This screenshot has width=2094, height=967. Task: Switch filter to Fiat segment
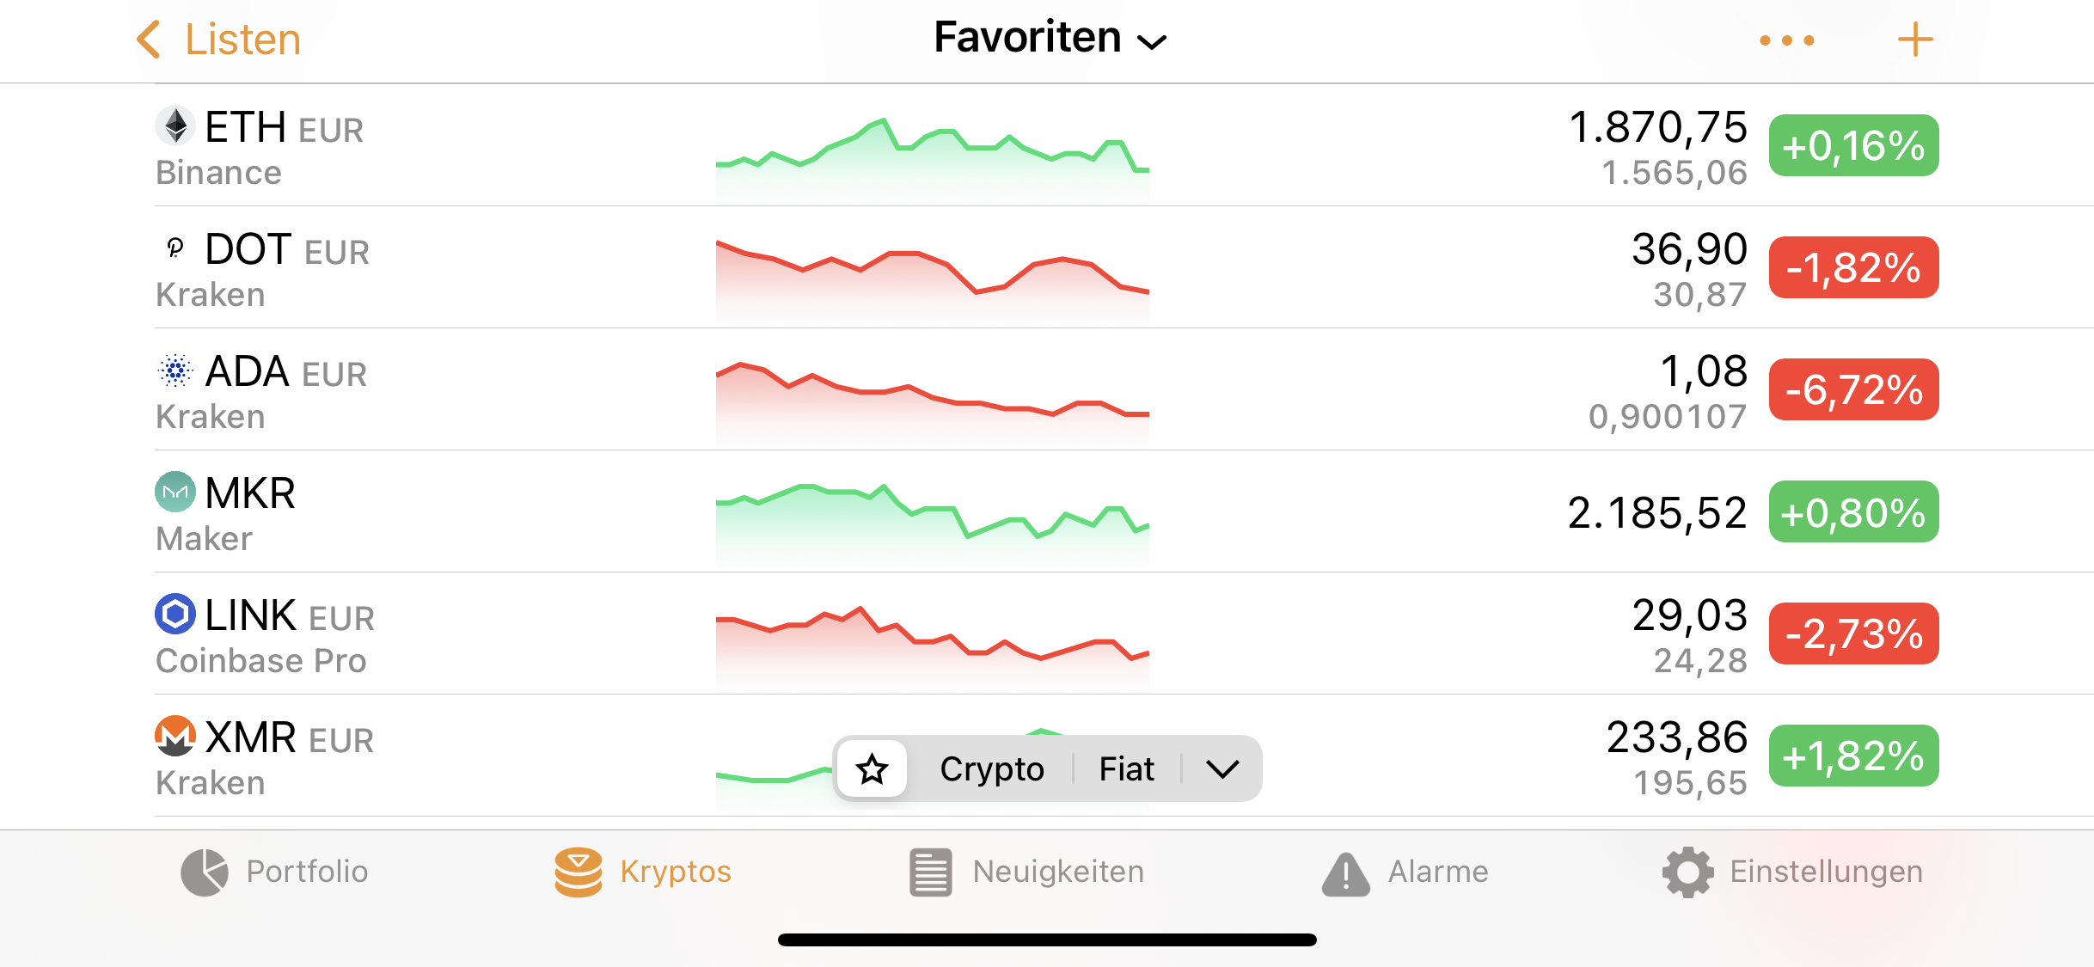click(1127, 768)
